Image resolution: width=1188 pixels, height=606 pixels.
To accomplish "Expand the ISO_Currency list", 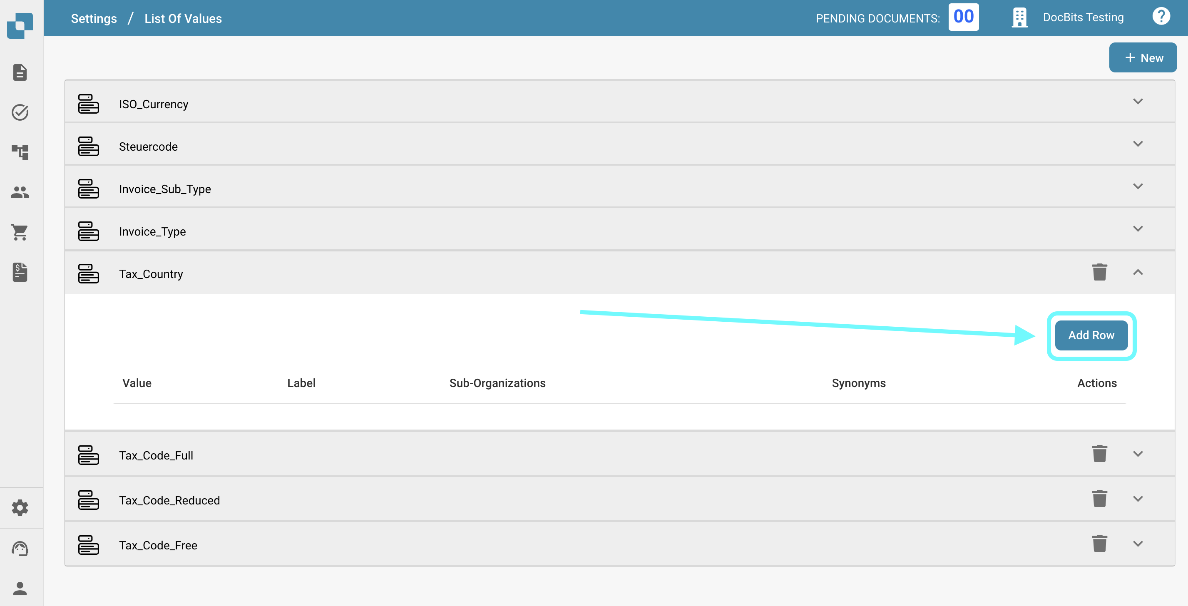I will pyautogui.click(x=1138, y=102).
